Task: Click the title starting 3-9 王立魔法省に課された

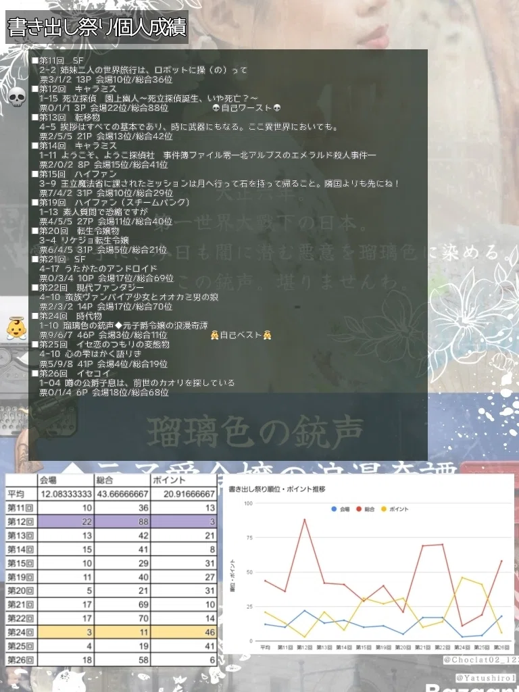Action: [x=220, y=184]
